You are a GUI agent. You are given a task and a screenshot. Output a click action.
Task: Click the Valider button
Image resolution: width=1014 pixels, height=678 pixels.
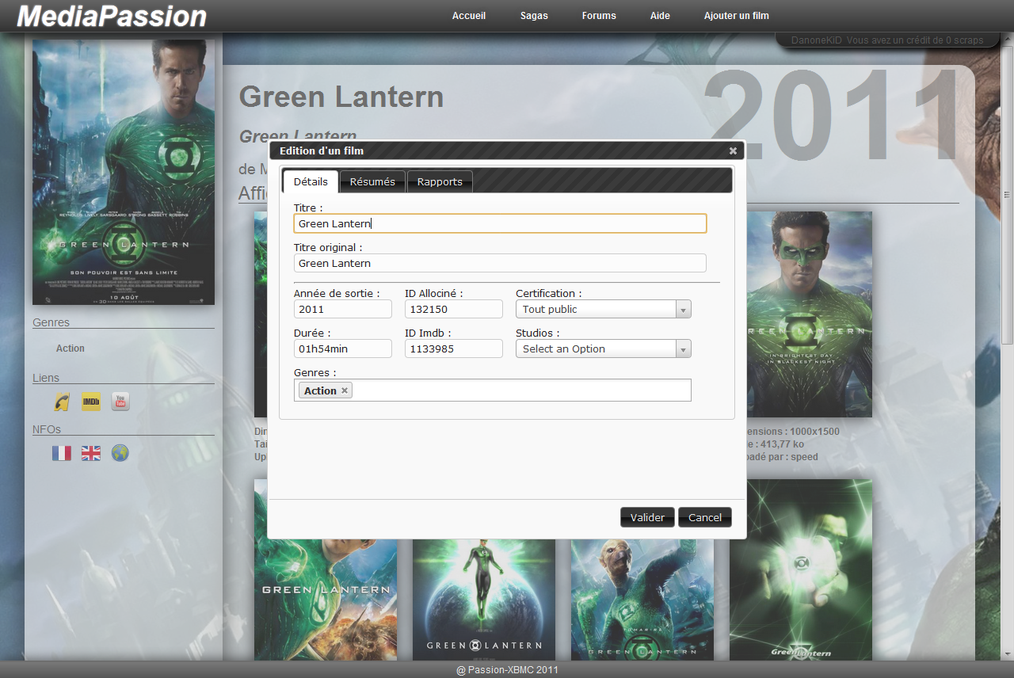(647, 517)
